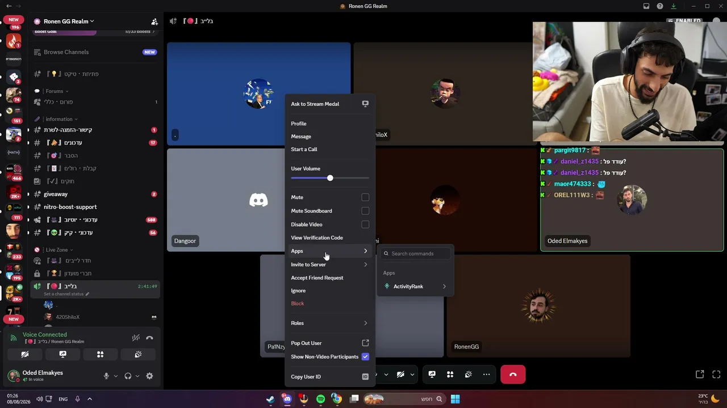Expand the Roles submenu
727x408 pixels.
[x=329, y=323]
